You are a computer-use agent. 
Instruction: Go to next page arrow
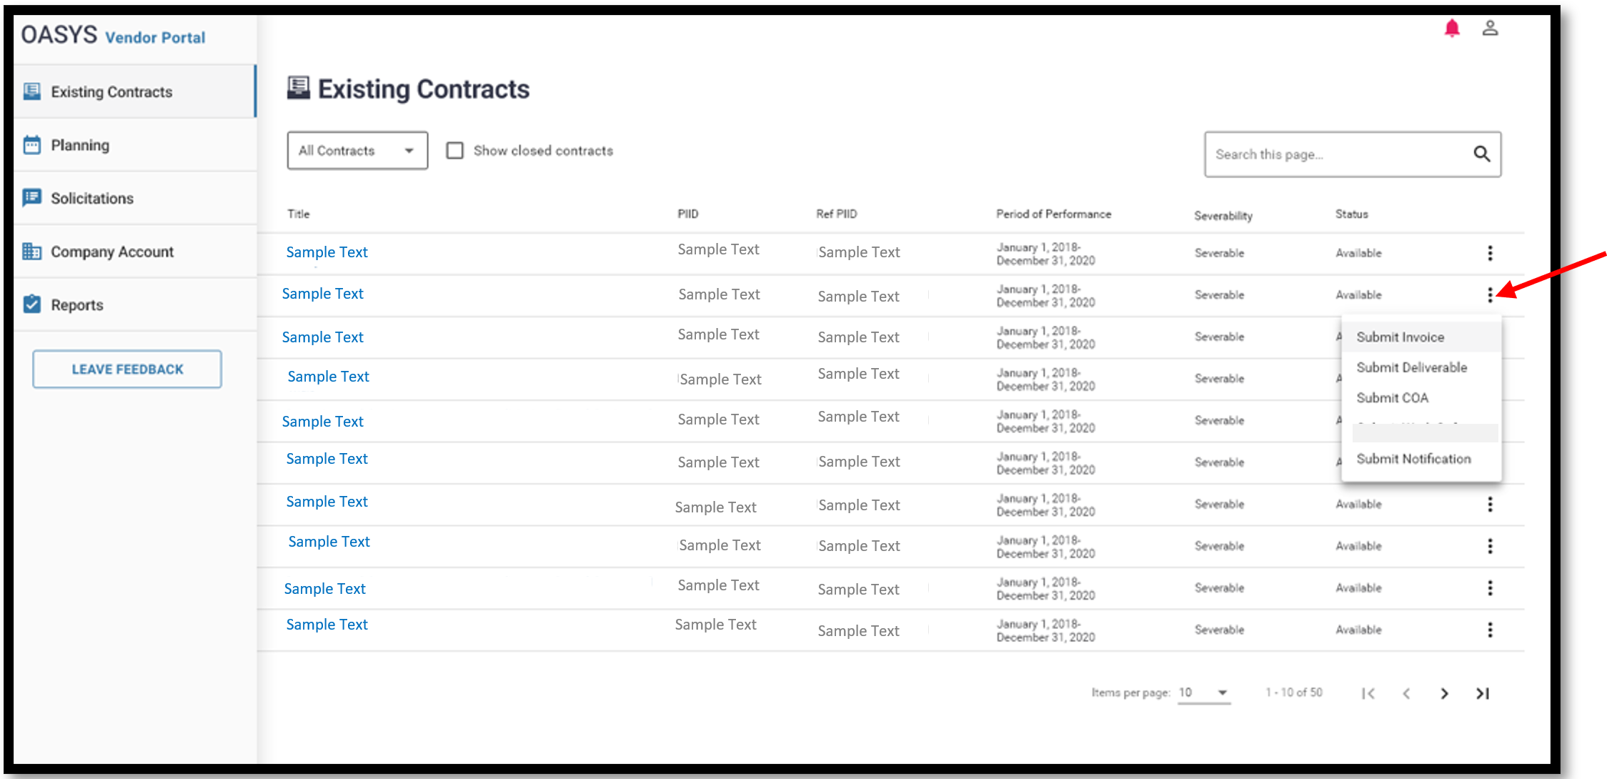click(x=1444, y=693)
